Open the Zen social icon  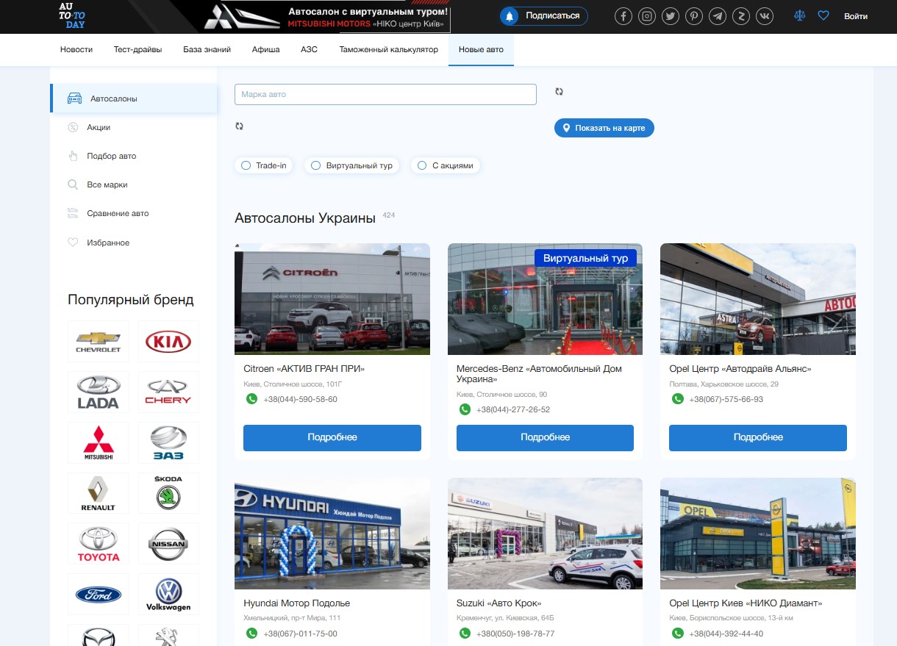741,16
